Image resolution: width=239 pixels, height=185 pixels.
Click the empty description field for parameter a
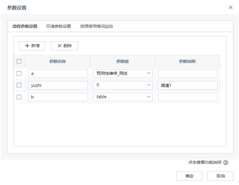187,74
